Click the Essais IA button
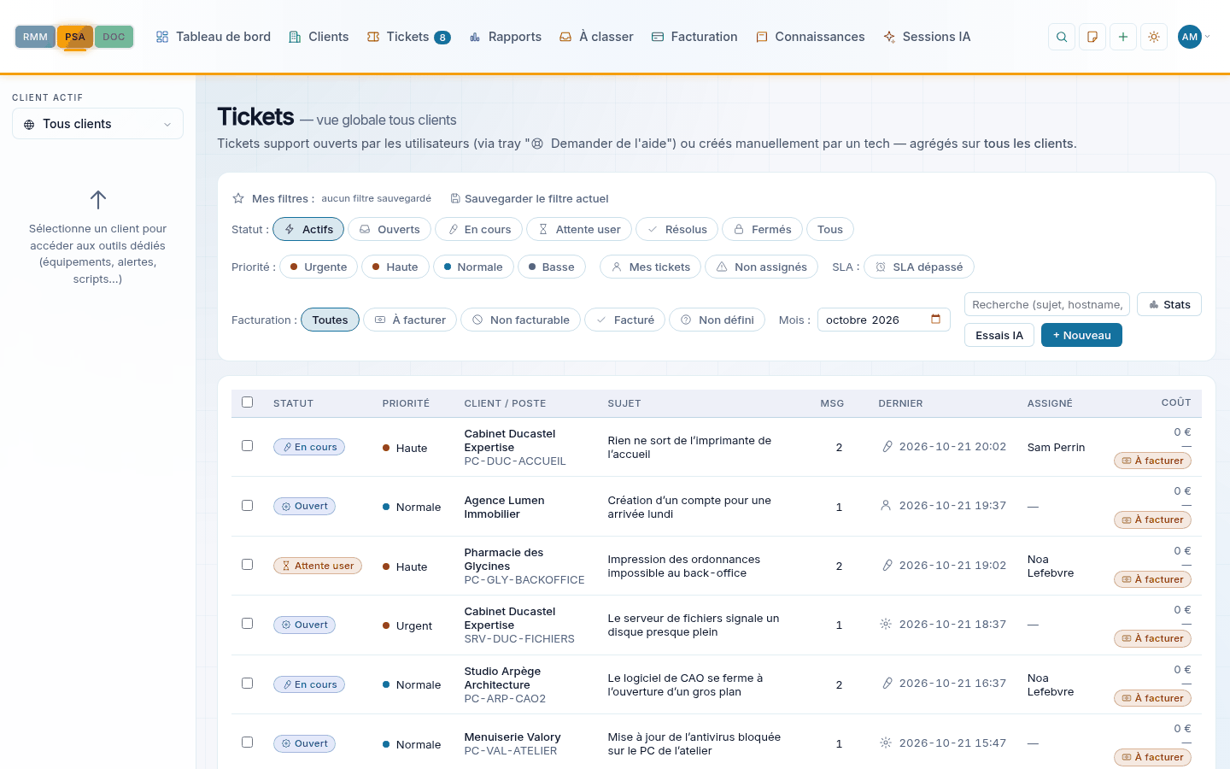The height and width of the screenshot is (769, 1230). point(999,335)
